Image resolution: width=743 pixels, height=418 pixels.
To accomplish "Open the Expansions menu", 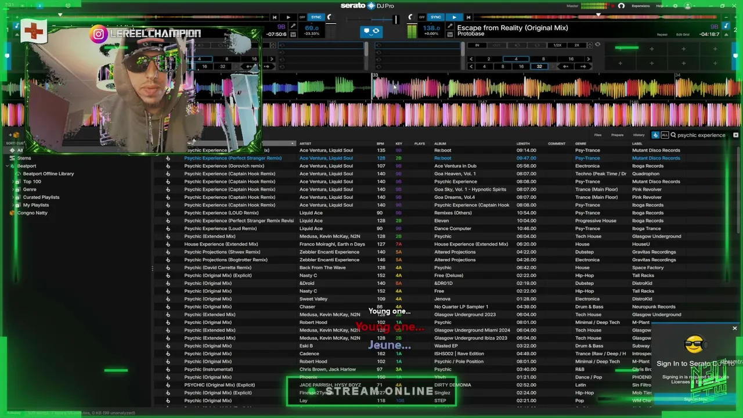I will click(x=640, y=6).
